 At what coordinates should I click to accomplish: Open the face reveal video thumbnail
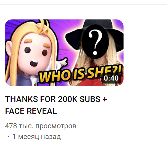pos(64,53)
